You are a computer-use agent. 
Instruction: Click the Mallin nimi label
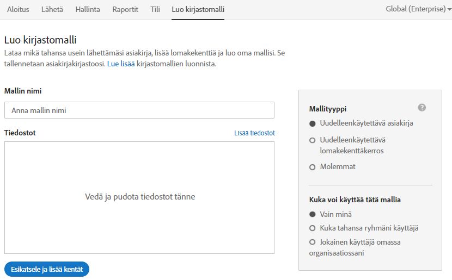point(23,91)
